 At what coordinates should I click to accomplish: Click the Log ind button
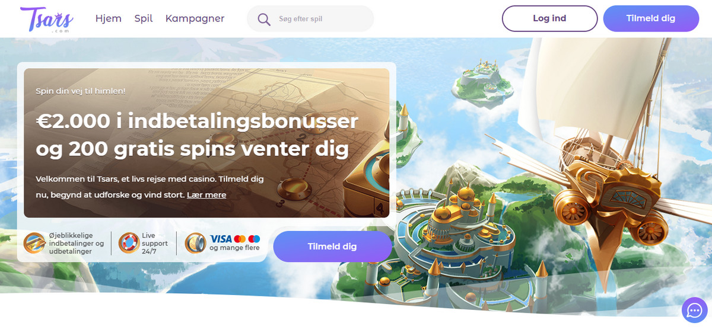point(549,18)
